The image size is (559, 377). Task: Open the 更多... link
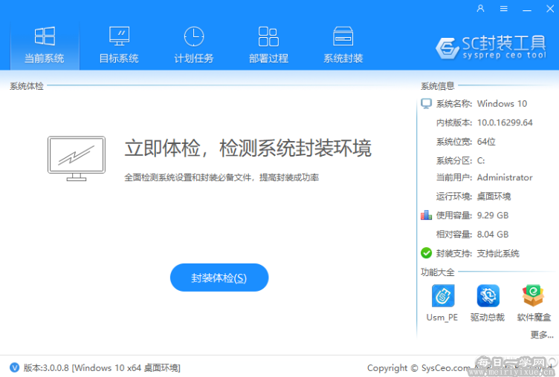(541, 335)
